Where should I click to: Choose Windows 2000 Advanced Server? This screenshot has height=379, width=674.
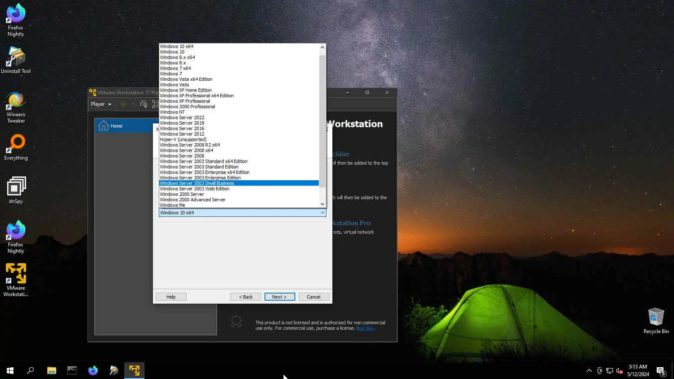(x=239, y=200)
